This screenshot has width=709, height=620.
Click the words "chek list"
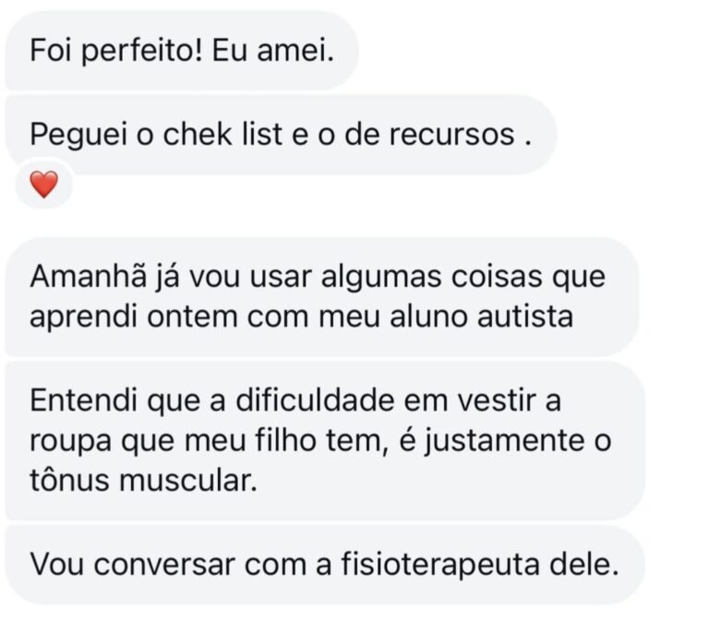213,135
